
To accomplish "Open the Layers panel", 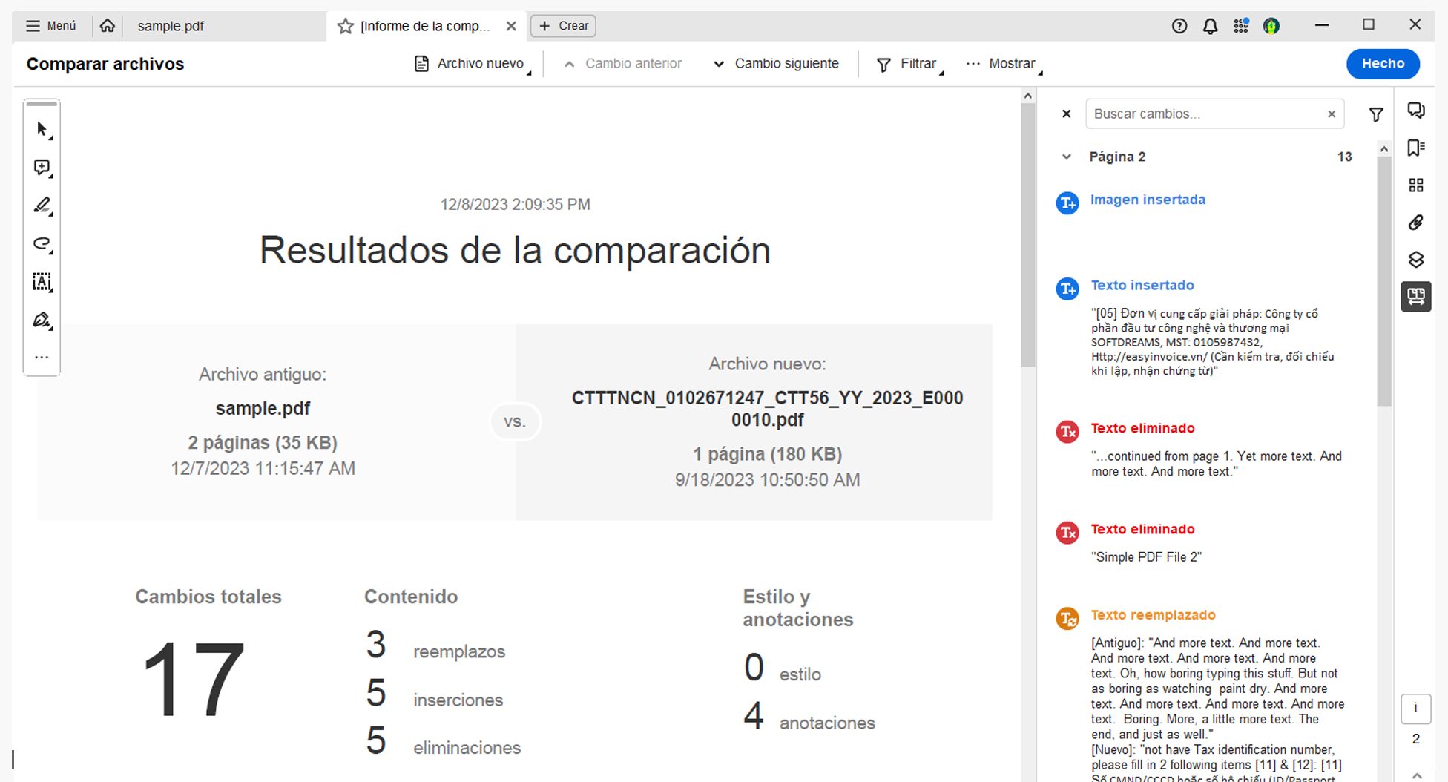I will pyautogui.click(x=1416, y=259).
